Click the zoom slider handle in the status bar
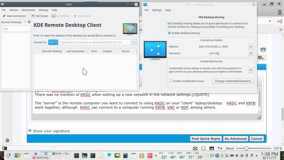 click(x=246, y=148)
